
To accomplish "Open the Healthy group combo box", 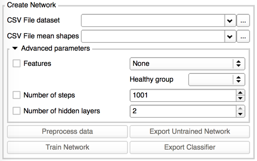I will pyautogui.click(x=217, y=80).
